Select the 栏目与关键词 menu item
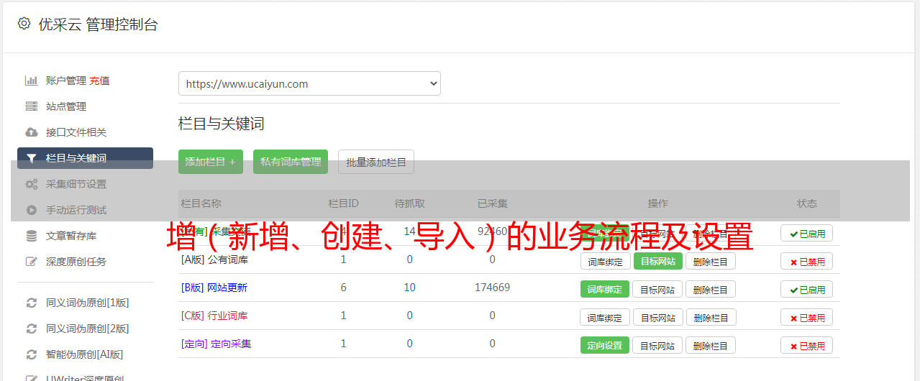Image resolution: width=920 pixels, height=381 pixels. (85, 158)
